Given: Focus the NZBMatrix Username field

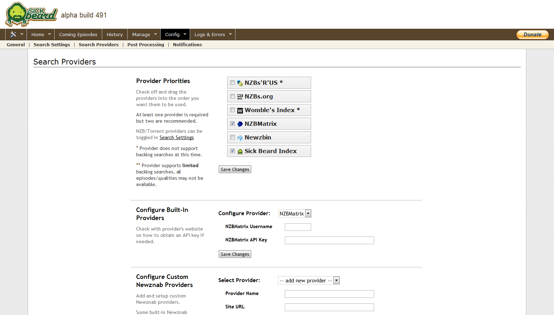Looking at the screenshot, I should (298, 227).
